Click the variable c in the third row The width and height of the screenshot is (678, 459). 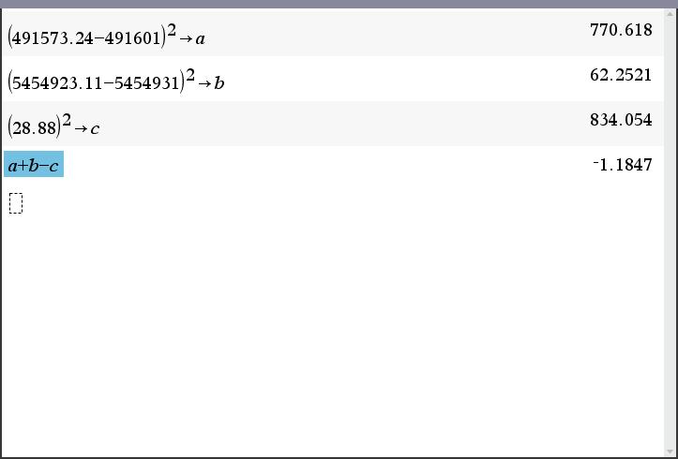(x=95, y=128)
